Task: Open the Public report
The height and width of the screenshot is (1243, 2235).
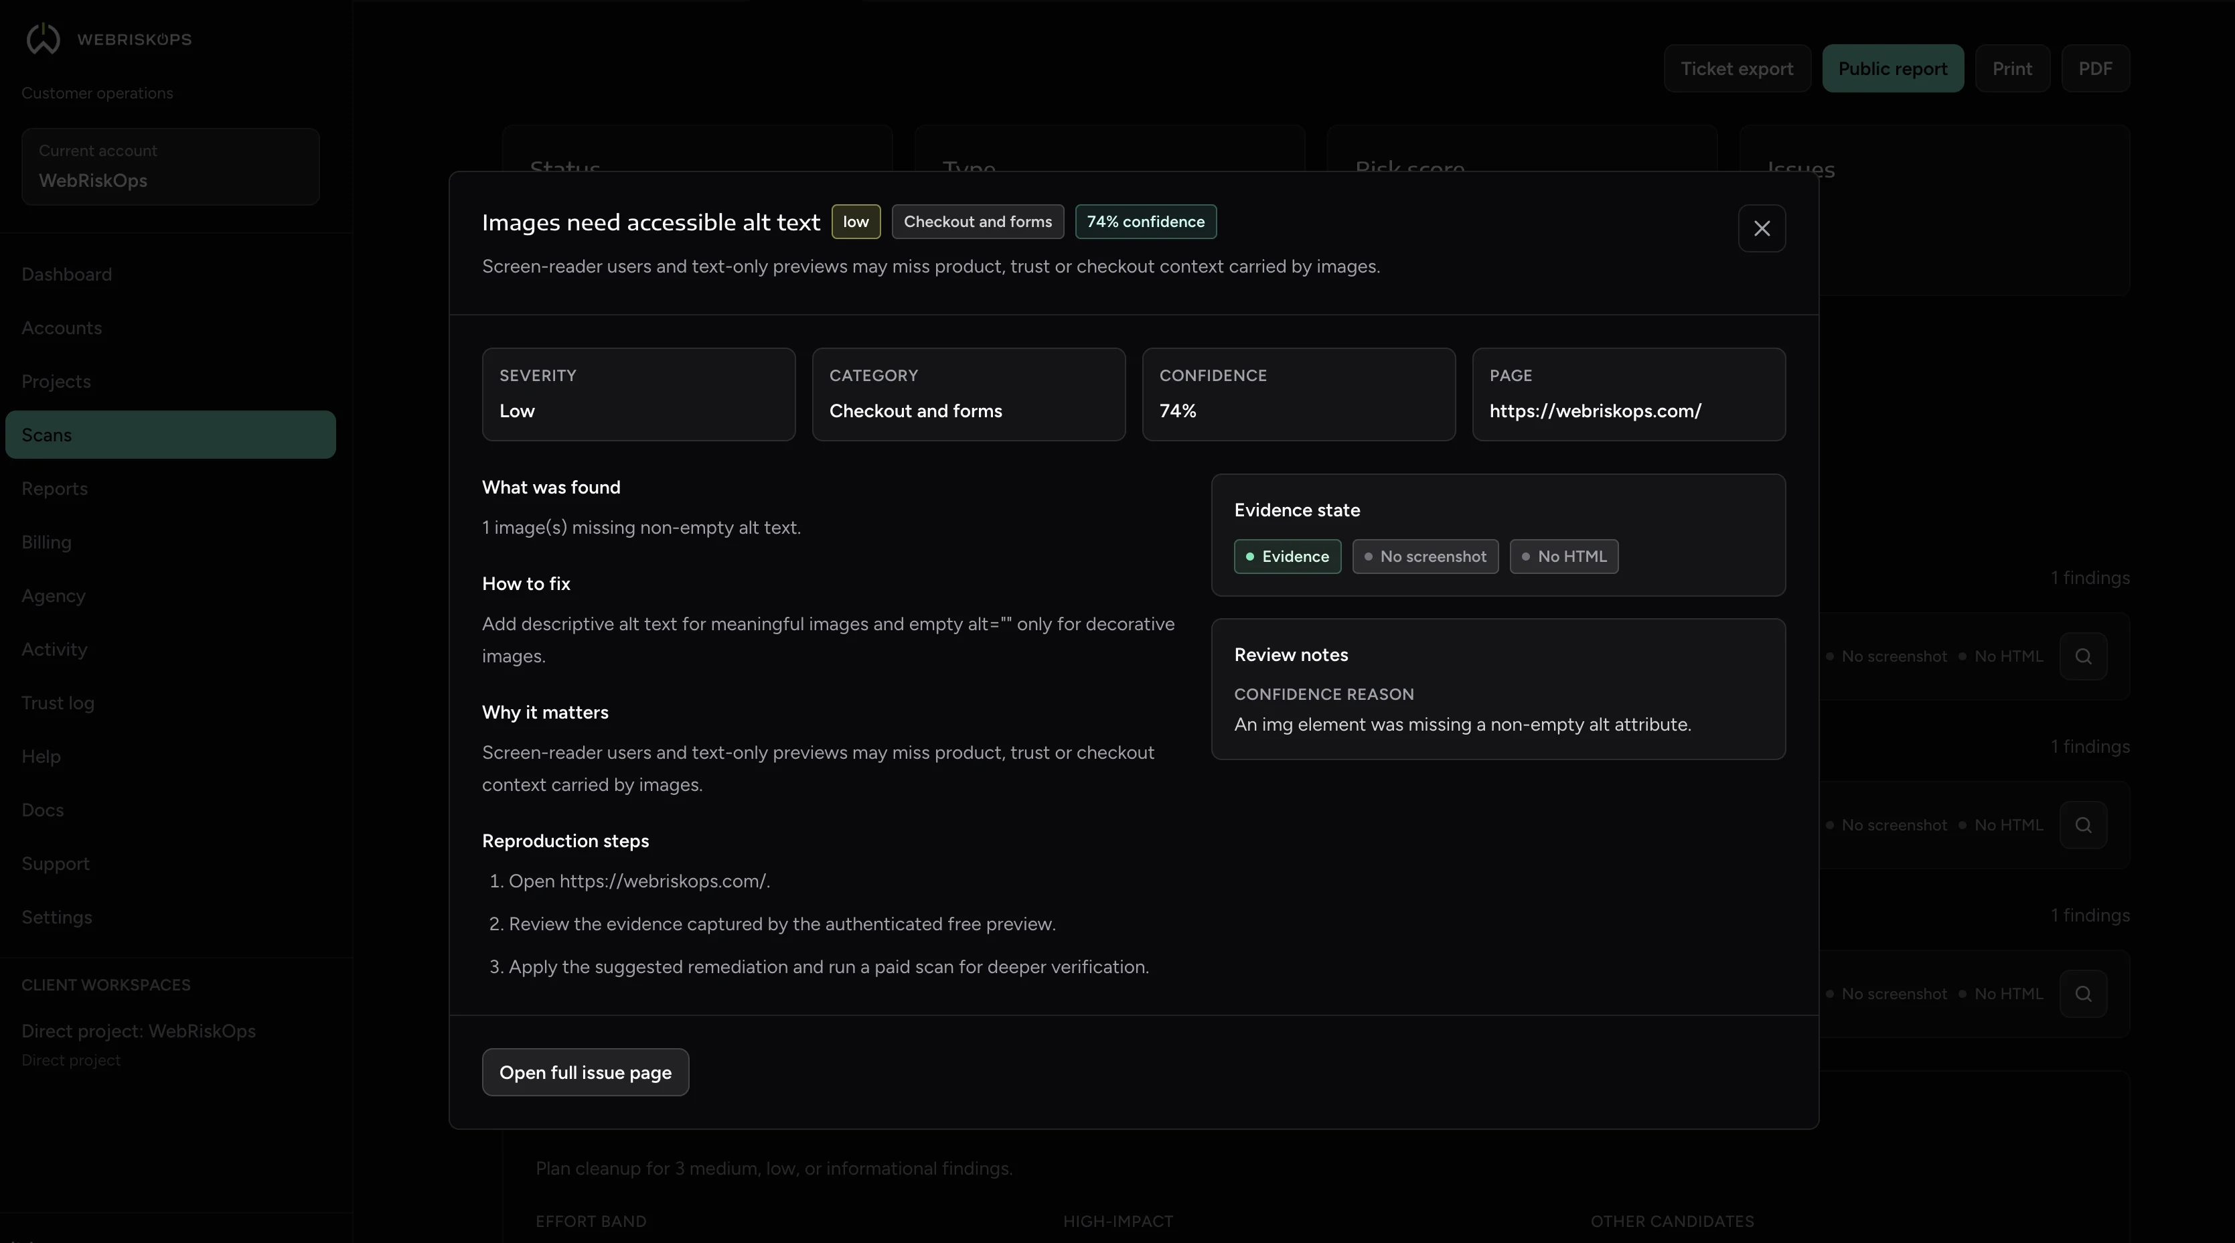Action: 1892,68
